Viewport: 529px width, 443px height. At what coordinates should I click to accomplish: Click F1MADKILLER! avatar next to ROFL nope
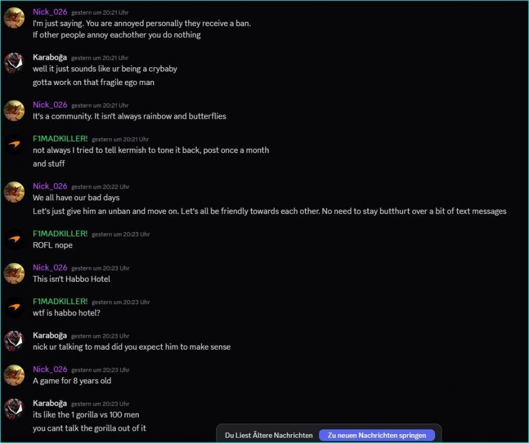tap(14, 239)
